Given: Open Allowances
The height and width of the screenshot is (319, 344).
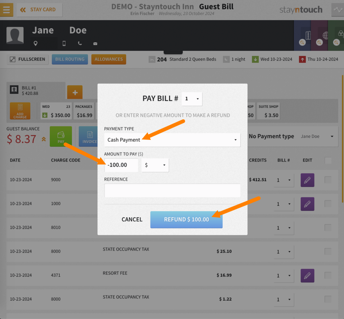Looking at the screenshot, I should 108,59.
